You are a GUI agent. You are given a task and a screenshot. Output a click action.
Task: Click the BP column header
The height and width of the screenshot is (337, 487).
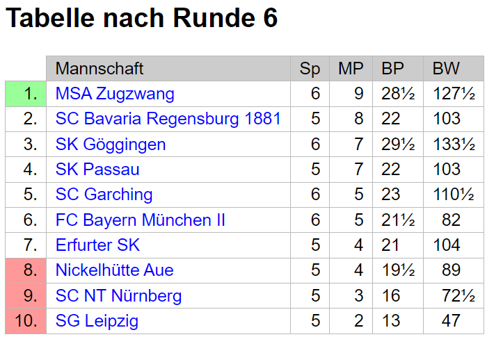392,69
